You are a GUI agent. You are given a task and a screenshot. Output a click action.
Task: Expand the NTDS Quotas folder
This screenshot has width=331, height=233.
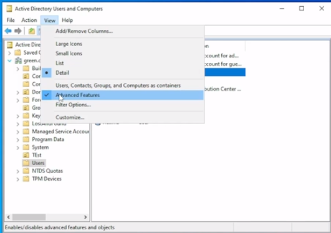(18, 171)
